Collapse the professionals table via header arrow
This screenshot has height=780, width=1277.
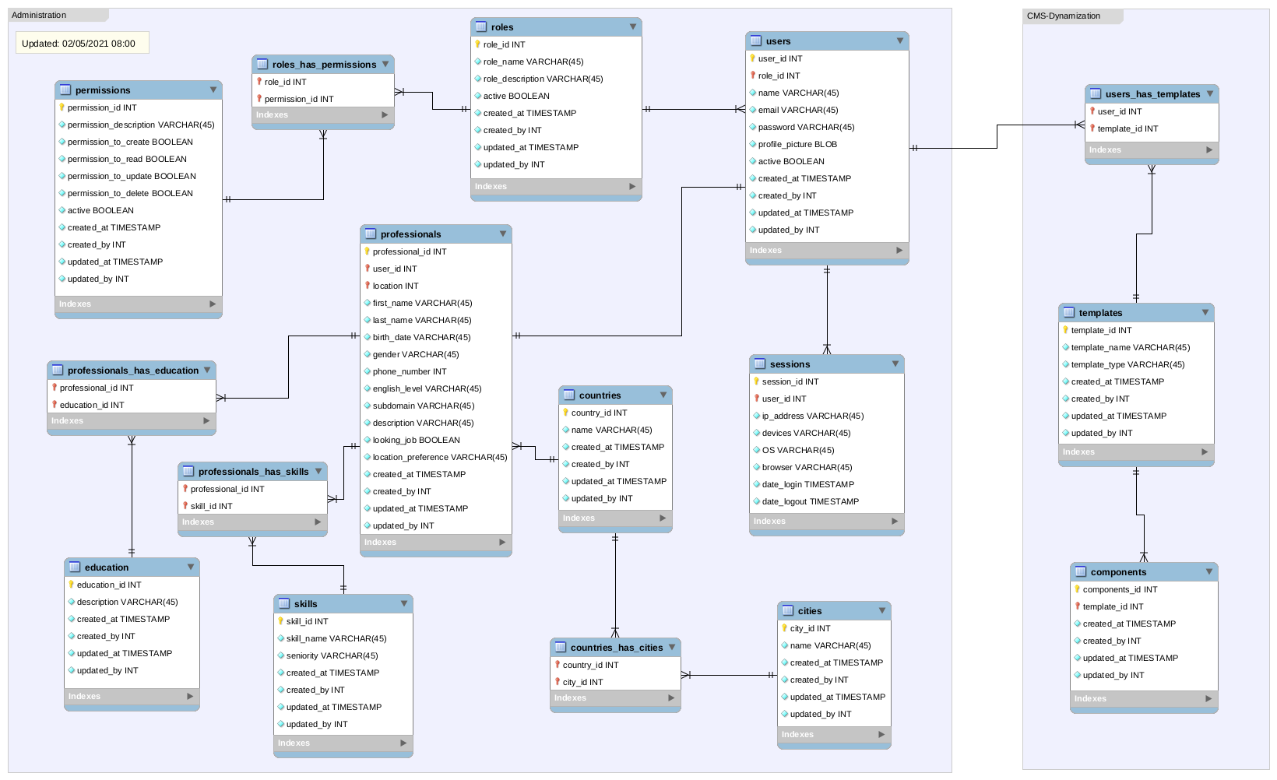(x=503, y=234)
